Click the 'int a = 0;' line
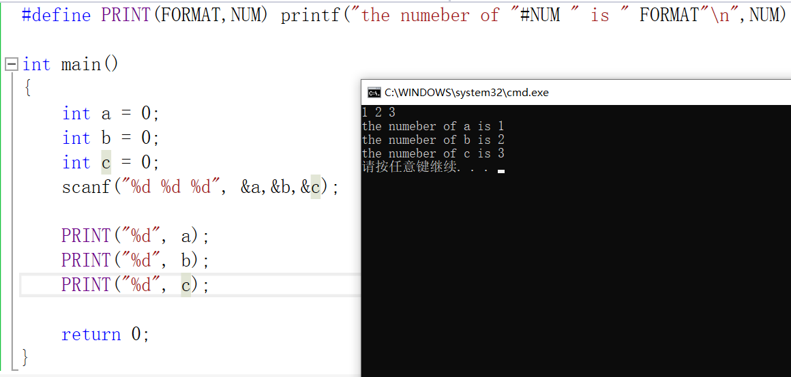This screenshot has width=791, height=377. (110, 114)
